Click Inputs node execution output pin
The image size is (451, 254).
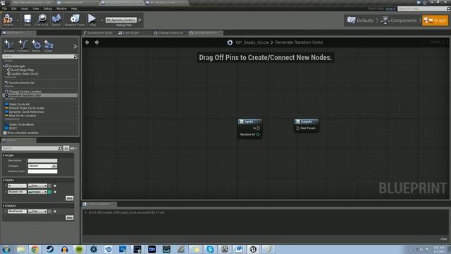(259, 128)
